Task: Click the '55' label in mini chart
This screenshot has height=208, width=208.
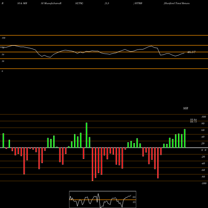Action: (x=134, y=197)
